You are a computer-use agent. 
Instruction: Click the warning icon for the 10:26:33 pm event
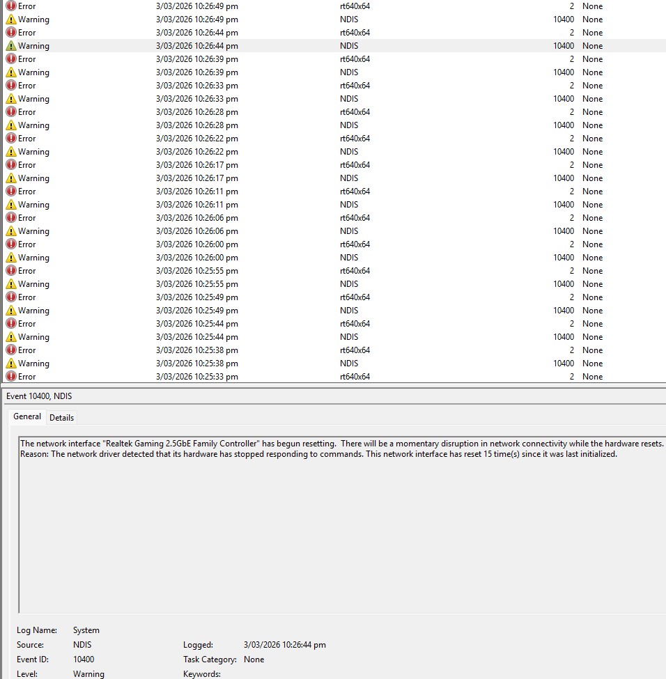point(11,99)
